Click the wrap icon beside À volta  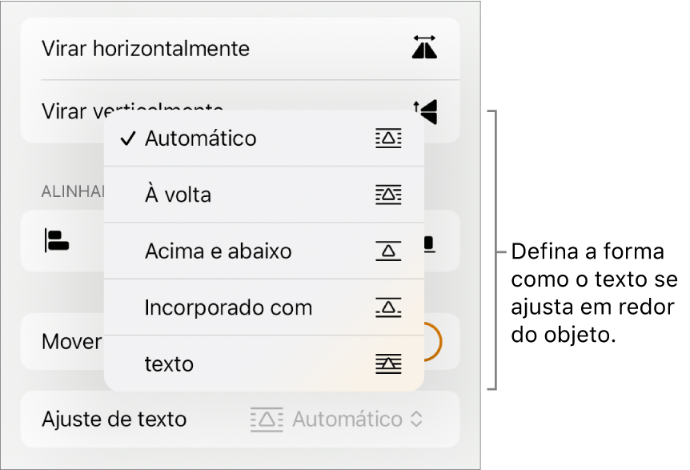[x=389, y=195]
